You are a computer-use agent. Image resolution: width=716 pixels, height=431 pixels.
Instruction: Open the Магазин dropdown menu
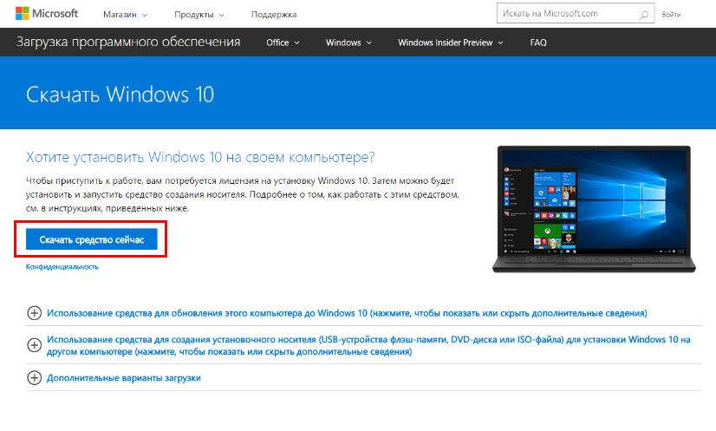[125, 15]
